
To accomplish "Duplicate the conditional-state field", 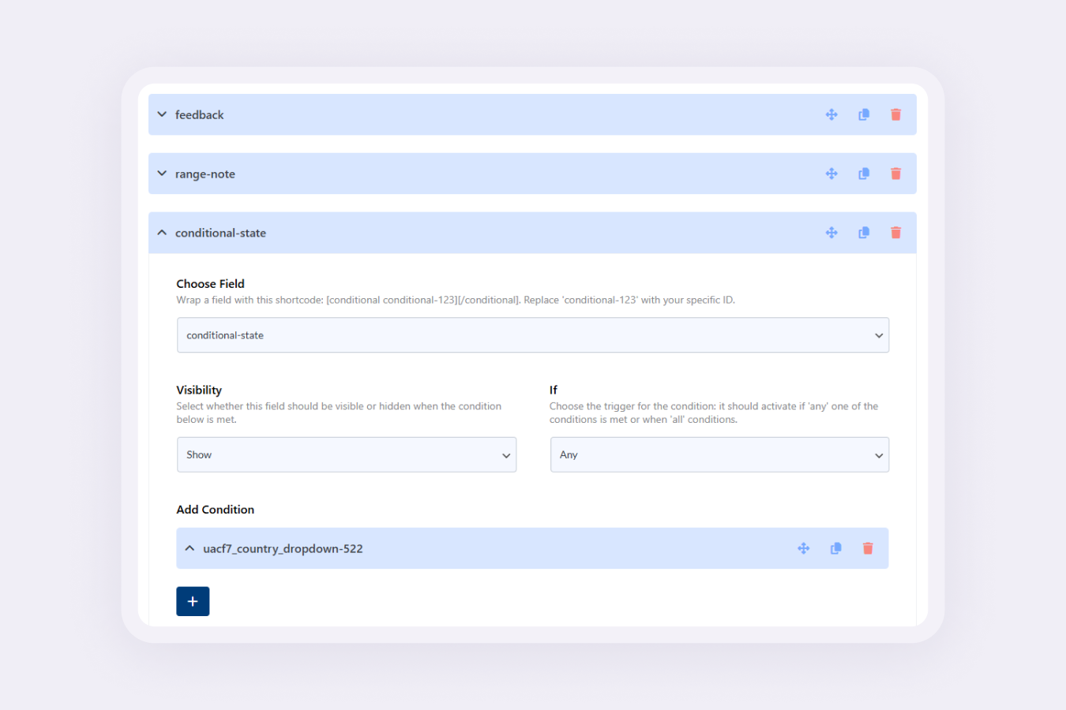I will coord(863,233).
